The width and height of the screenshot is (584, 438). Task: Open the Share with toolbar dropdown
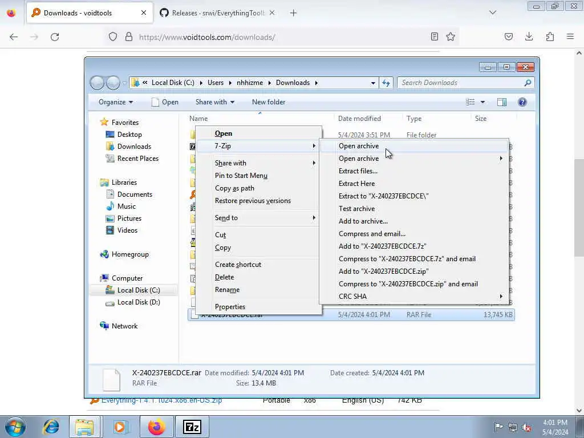tap(215, 102)
